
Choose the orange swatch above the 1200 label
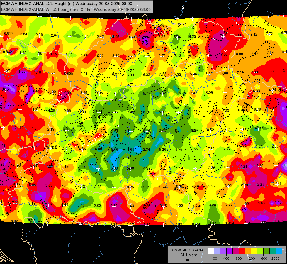pyautogui.click(x=248, y=251)
